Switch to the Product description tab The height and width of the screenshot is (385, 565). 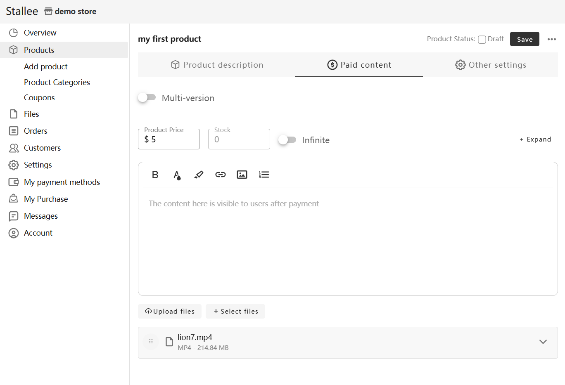coord(217,65)
